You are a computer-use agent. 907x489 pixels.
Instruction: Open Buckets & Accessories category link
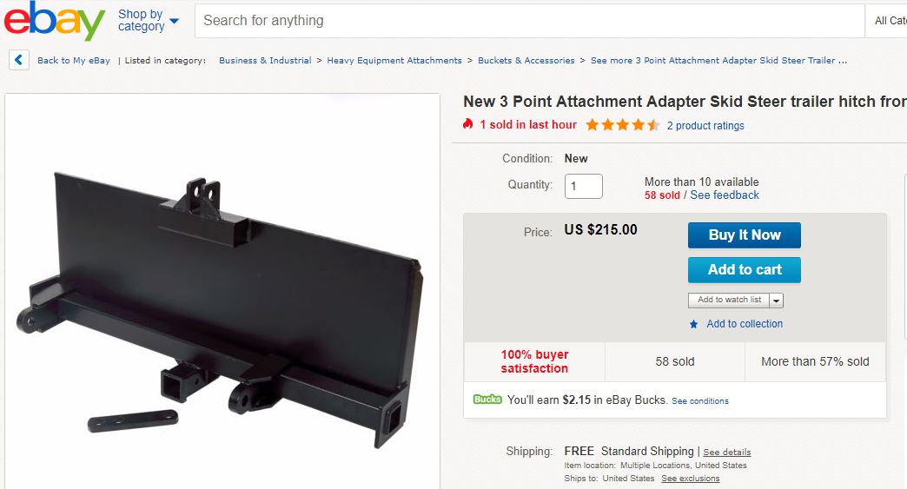click(526, 61)
